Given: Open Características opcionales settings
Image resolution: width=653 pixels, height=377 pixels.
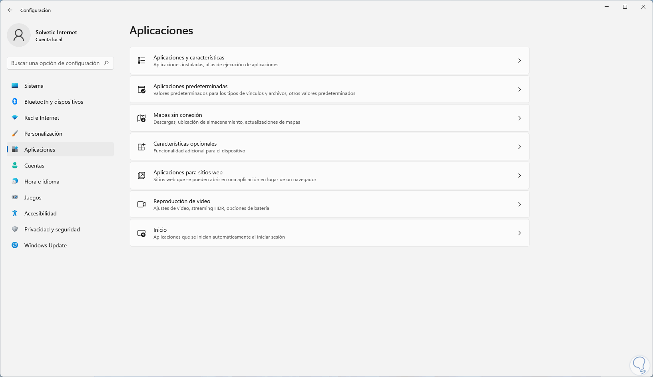Looking at the screenshot, I should coord(329,147).
